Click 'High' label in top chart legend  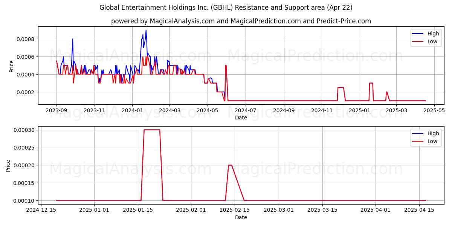433,34
